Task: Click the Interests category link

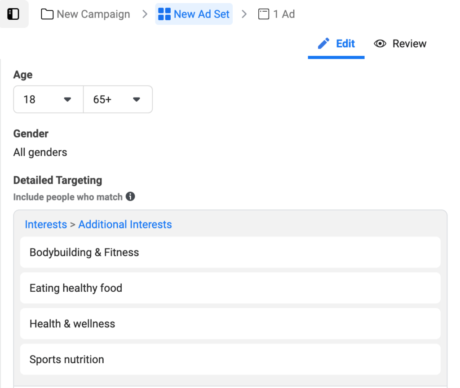Action: point(46,224)
